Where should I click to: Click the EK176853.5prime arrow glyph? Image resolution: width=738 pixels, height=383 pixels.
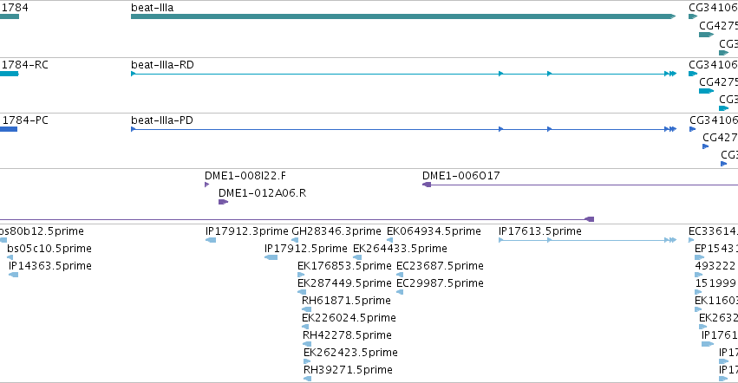tap(301, 275)
